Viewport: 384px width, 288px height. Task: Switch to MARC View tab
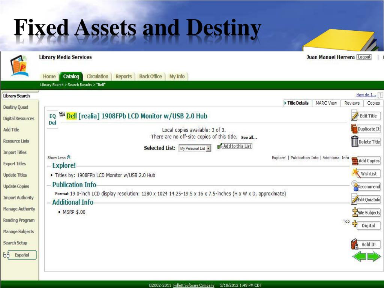(326, 103)
